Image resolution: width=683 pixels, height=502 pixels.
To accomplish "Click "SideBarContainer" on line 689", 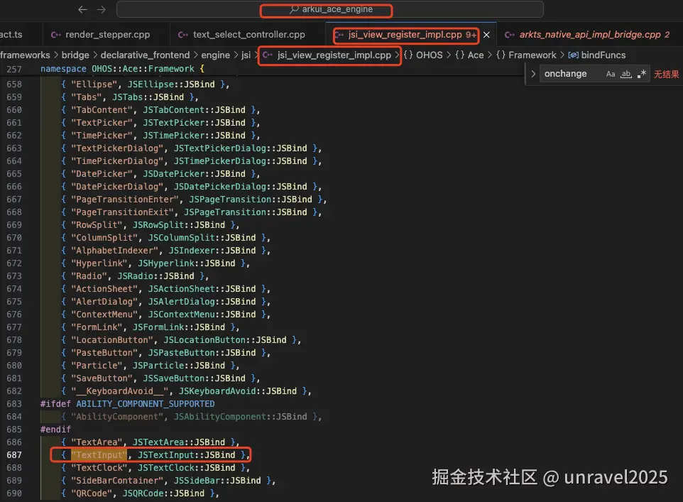I will coord(117,481).
